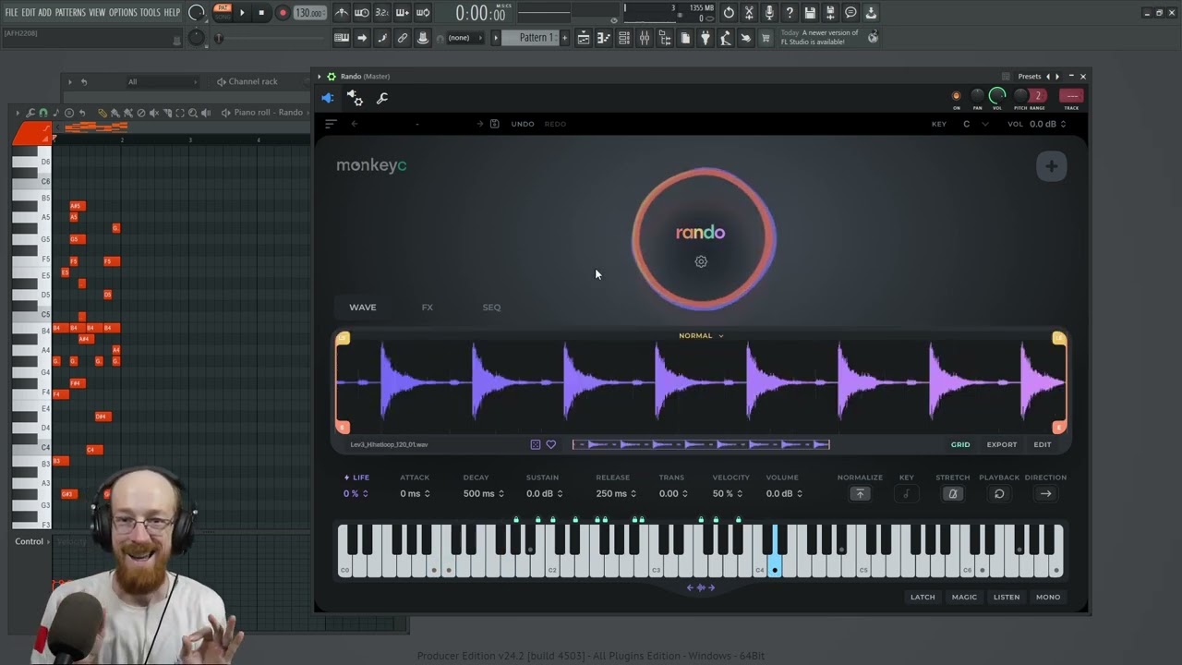1182x665 pixels.
Task: Toggle the Playback loop button
Action: (x=999, y=493)
